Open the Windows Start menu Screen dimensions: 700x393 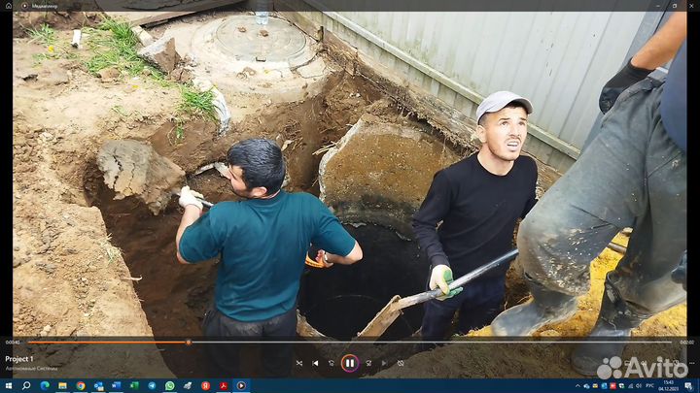point(8,385)
